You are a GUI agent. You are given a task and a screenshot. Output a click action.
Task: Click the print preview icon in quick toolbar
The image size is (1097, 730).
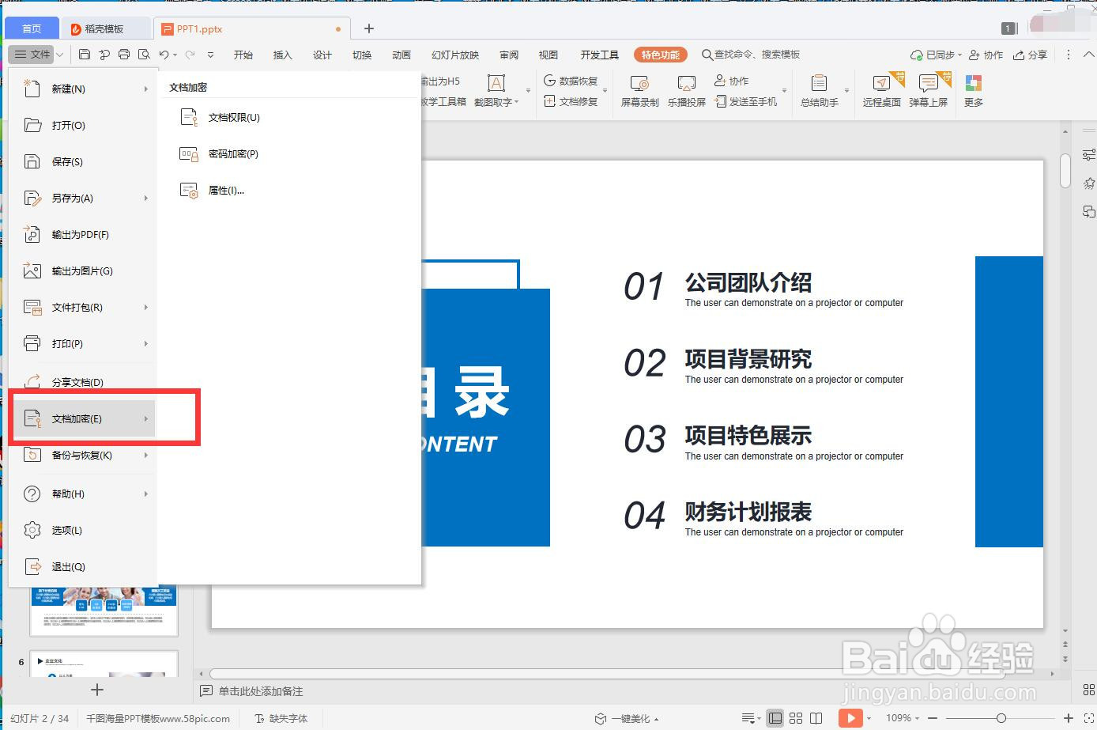(x=144, y=55)
